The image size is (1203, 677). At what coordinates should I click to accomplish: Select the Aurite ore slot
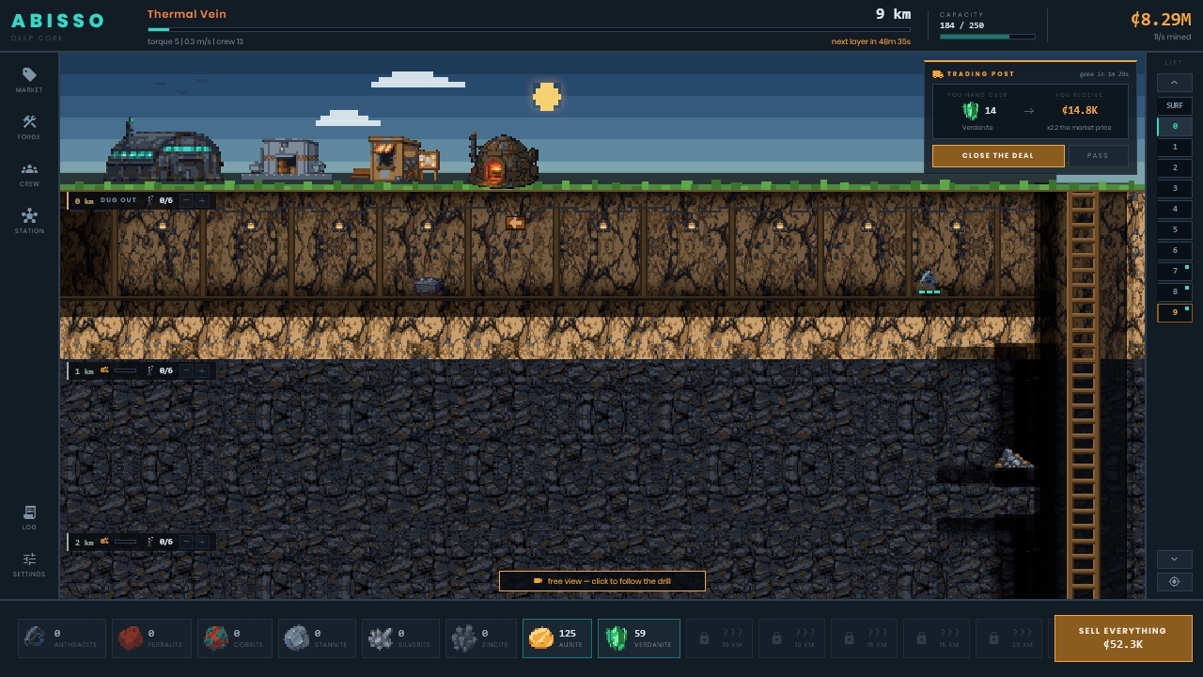(x=557, y=638)
